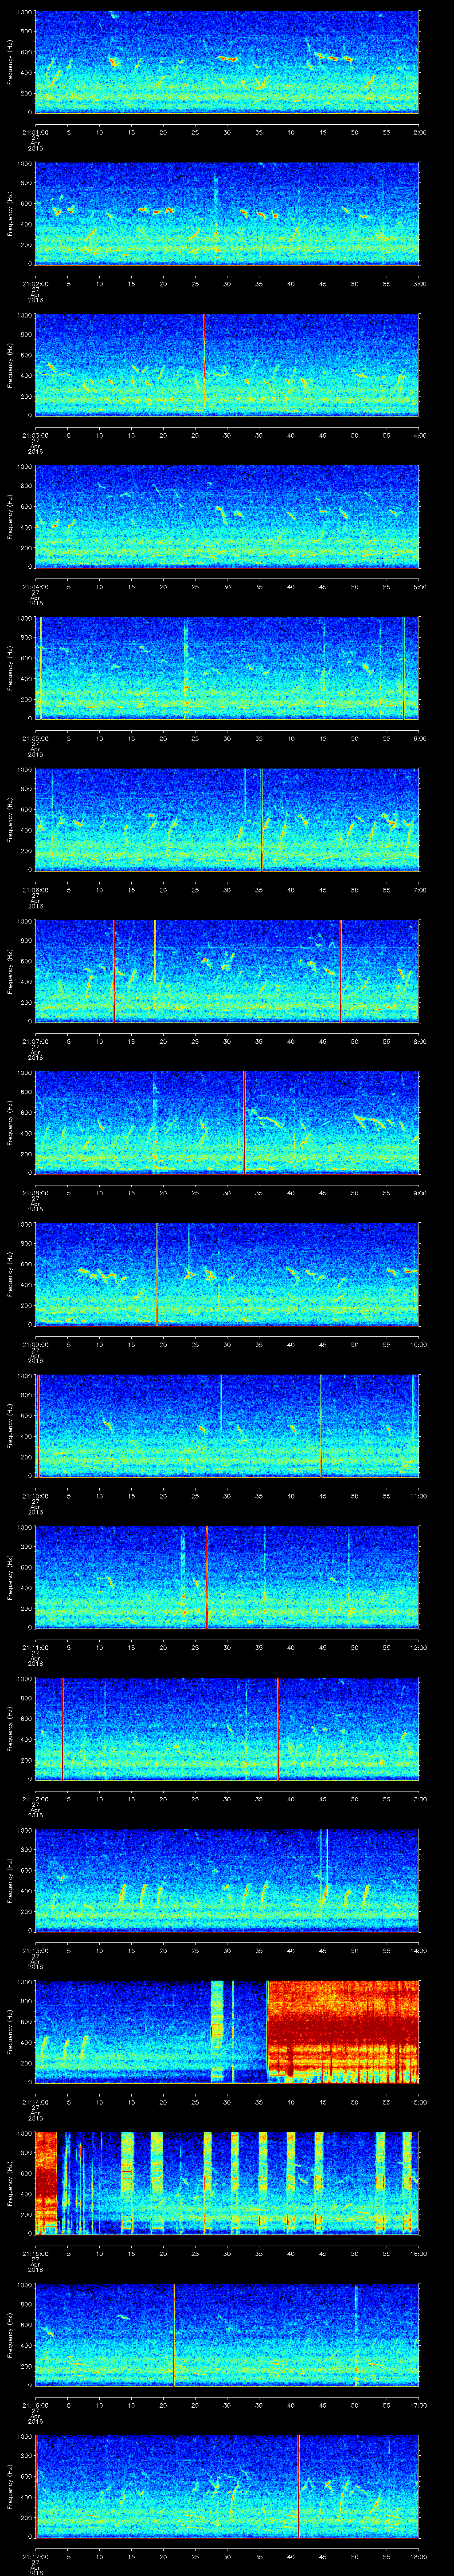Select the "21:05:00" time label
Image resolution: width=454 pixels, height=2576 pixels.
(x=35, y=737)
